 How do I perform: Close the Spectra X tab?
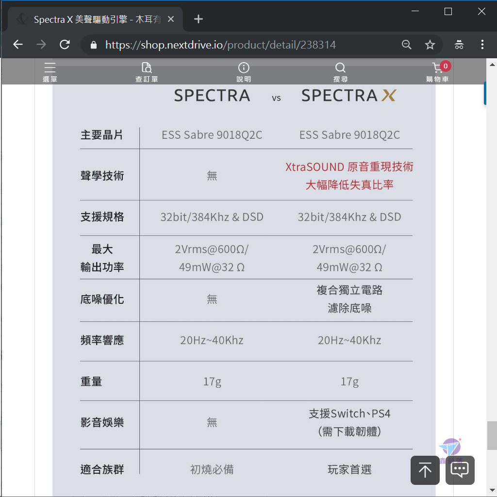coord(170,19)
